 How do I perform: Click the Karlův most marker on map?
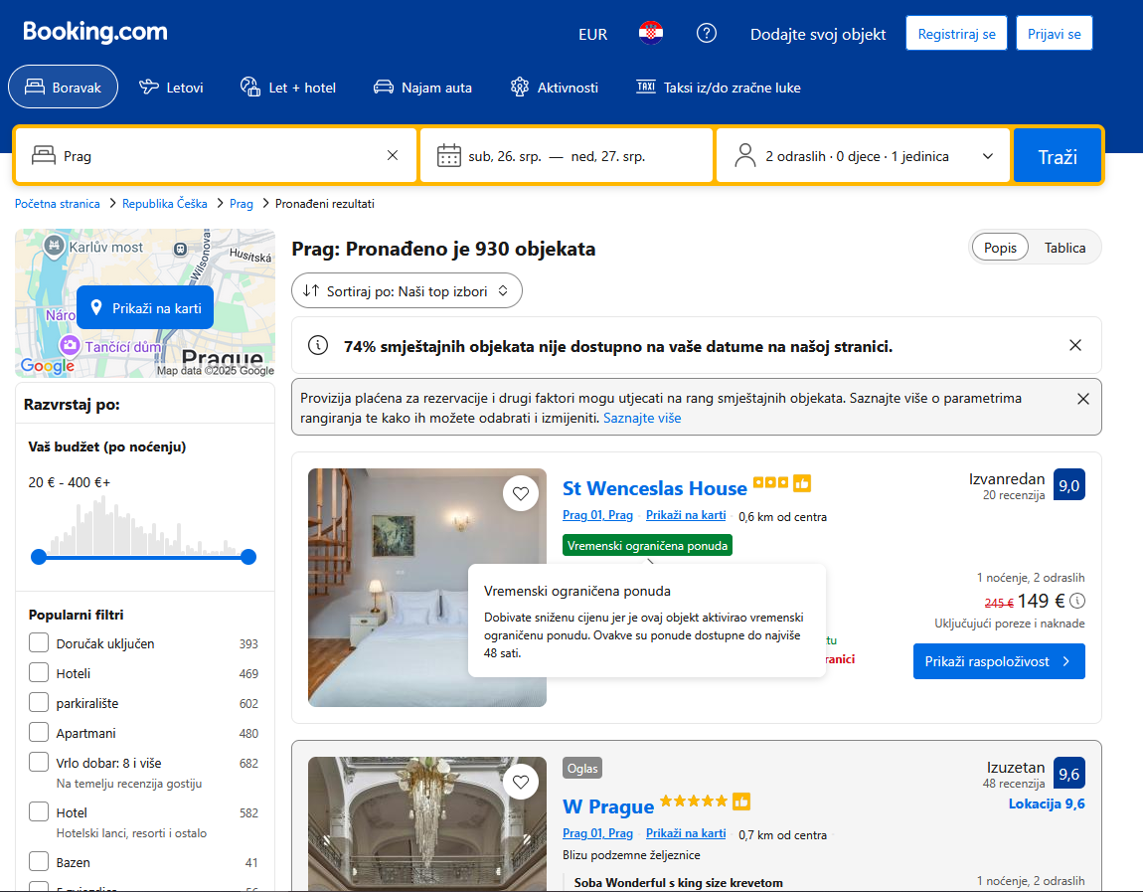pyautogui.click(x=54, y=246)
